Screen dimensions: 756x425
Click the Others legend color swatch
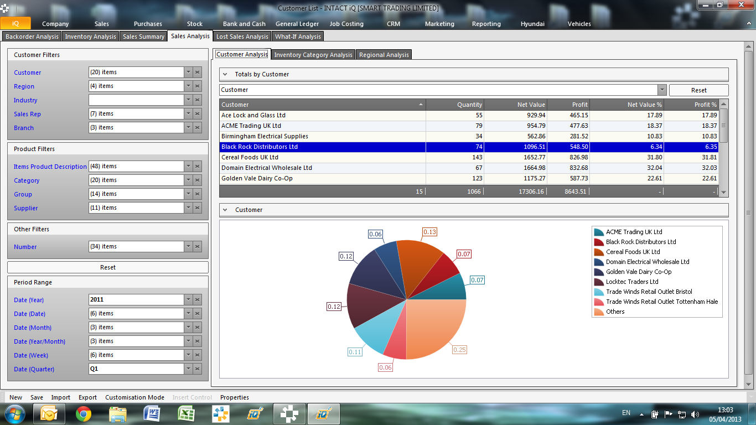598,312
